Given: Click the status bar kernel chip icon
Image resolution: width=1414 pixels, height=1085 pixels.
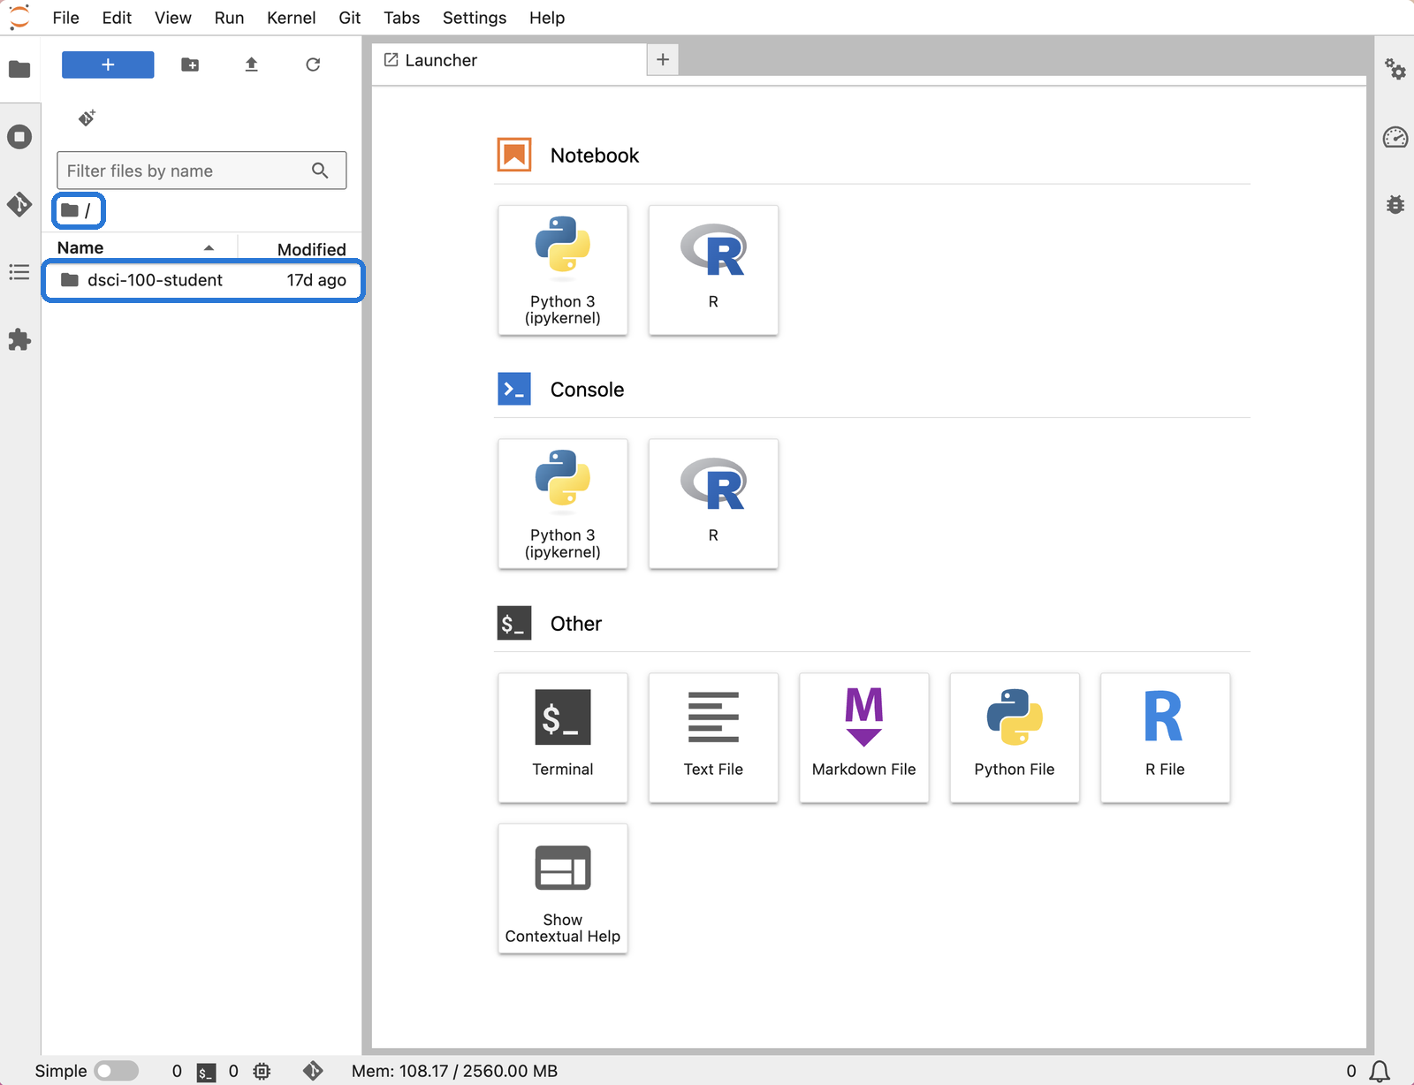Looking at the screenshot, I should (x=262, y=1071).
